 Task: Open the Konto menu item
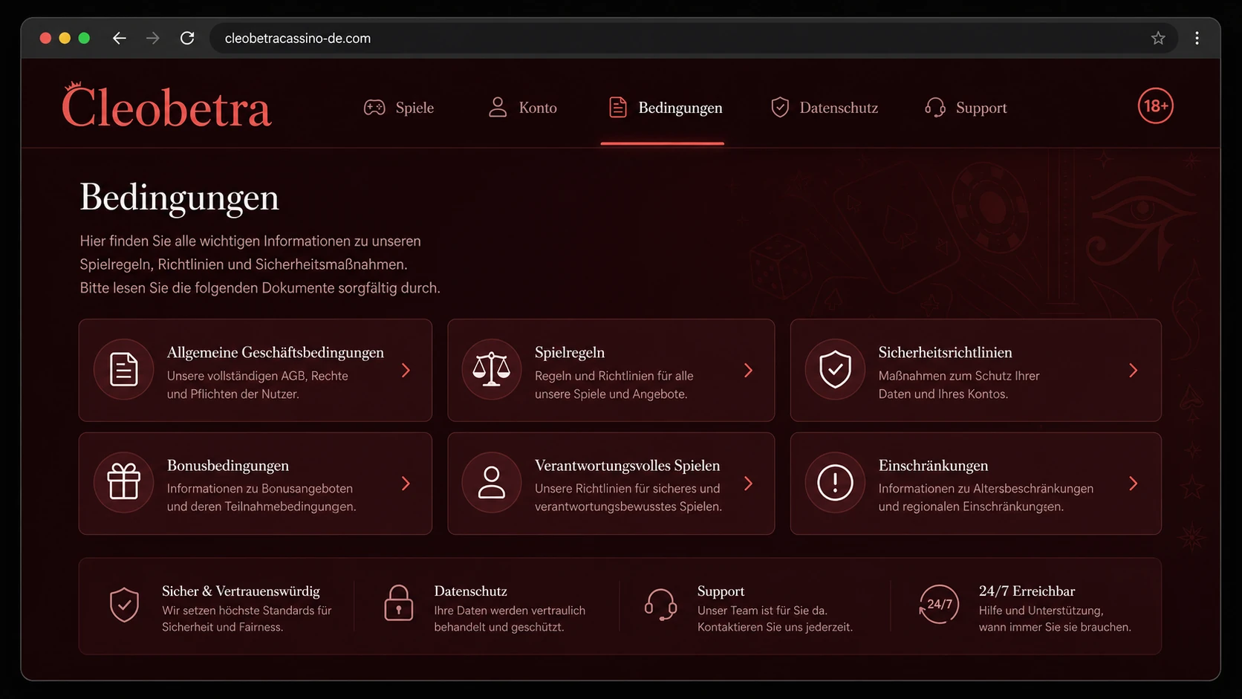[523, 108]
